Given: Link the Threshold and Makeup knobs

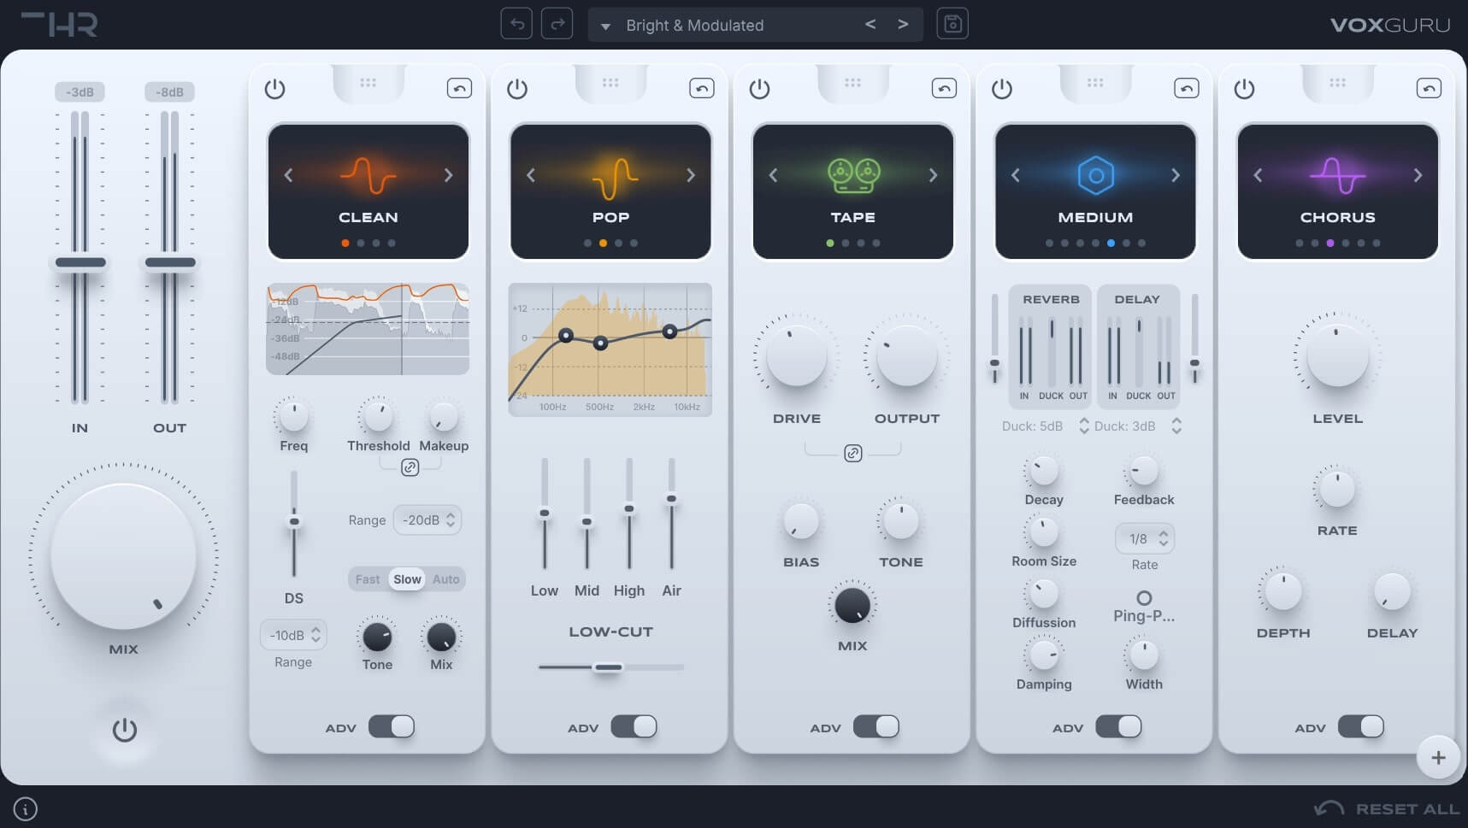Looking at the screenshot, I should pos(410,467).
